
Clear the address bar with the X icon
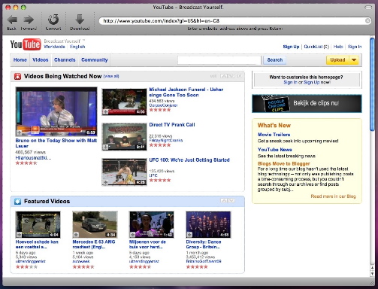[367, 21]
